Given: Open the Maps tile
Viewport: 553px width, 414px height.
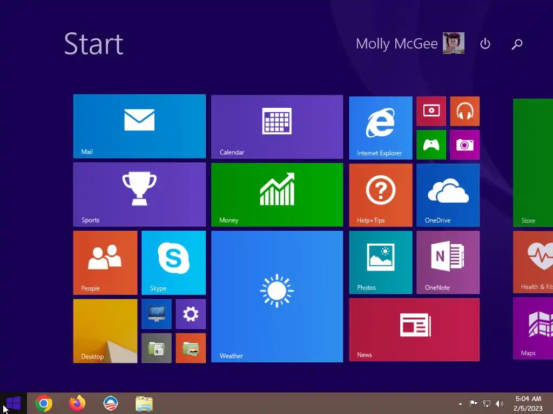Looking at the screenshot, I should (533, 328).
